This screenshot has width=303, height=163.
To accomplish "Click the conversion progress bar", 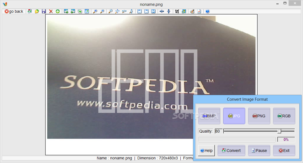I will (x=237, y=139).
